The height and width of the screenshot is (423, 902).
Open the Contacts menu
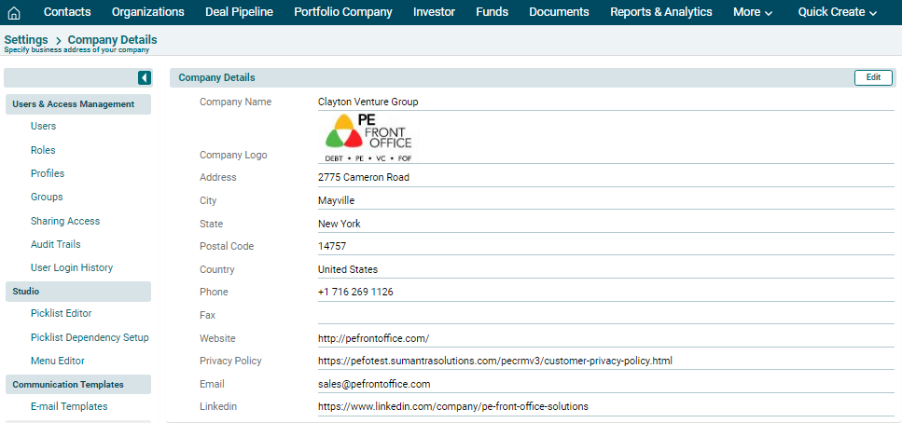tap(67, 12)
